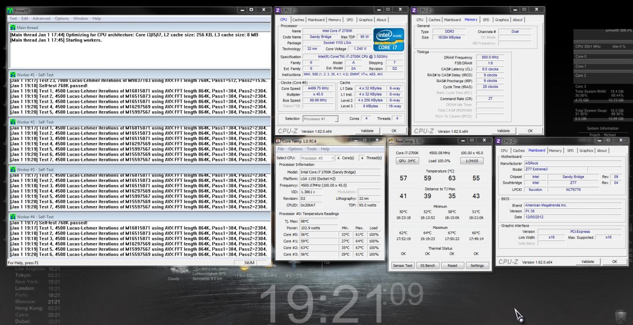Image resolution: width=633 pixels, height=325 pixels.
Task: Click the Worker #4 Self-Test window icon
Action: tap(13, 217)
